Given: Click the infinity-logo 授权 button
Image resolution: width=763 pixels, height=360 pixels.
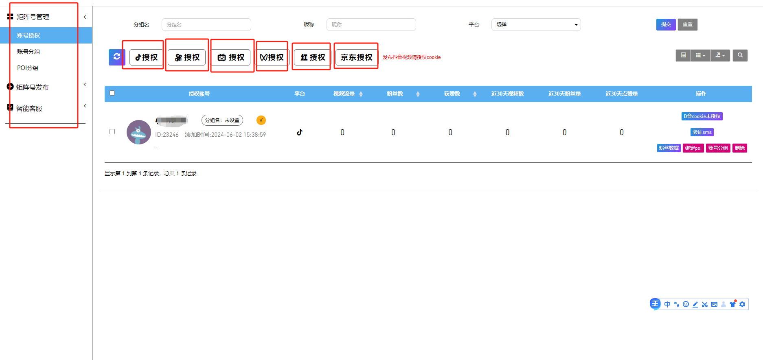Looking at the screenshot, I should coord(272,57).
